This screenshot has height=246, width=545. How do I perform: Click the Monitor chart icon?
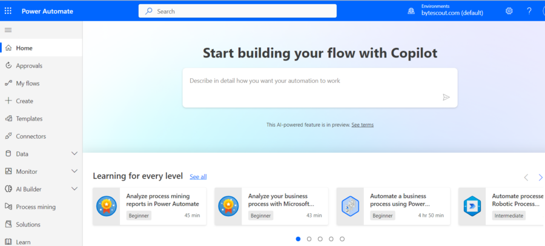[x=8, y=171]
